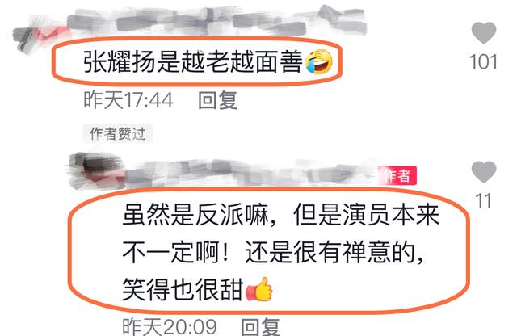Click the laughing-crying emoji in the first comment
The height and width of the screenshot is (336, 517).
(x=319, y=61)
